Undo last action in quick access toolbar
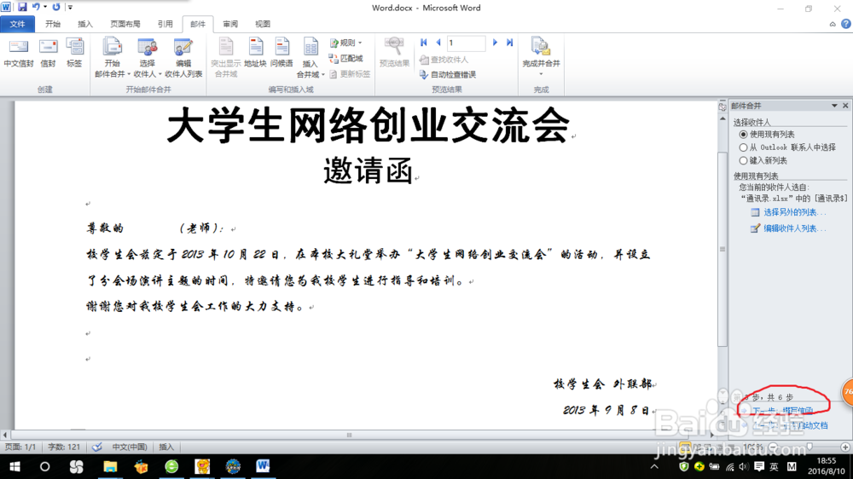This screenshot has width=853, height=479. click(36, 7)
